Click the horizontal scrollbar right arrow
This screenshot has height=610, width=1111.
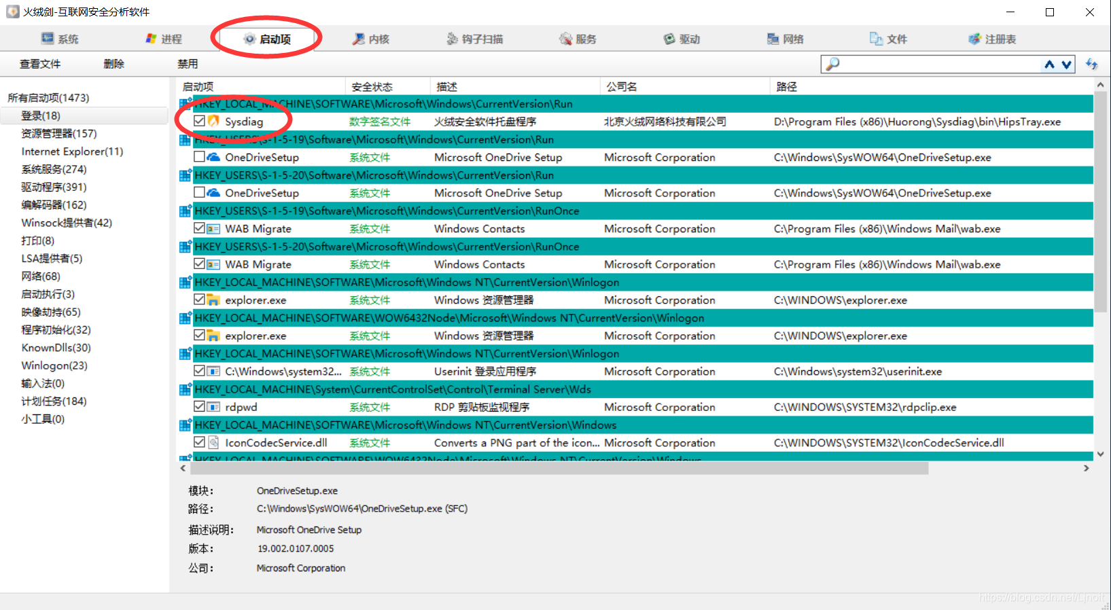pos(1086,468)
